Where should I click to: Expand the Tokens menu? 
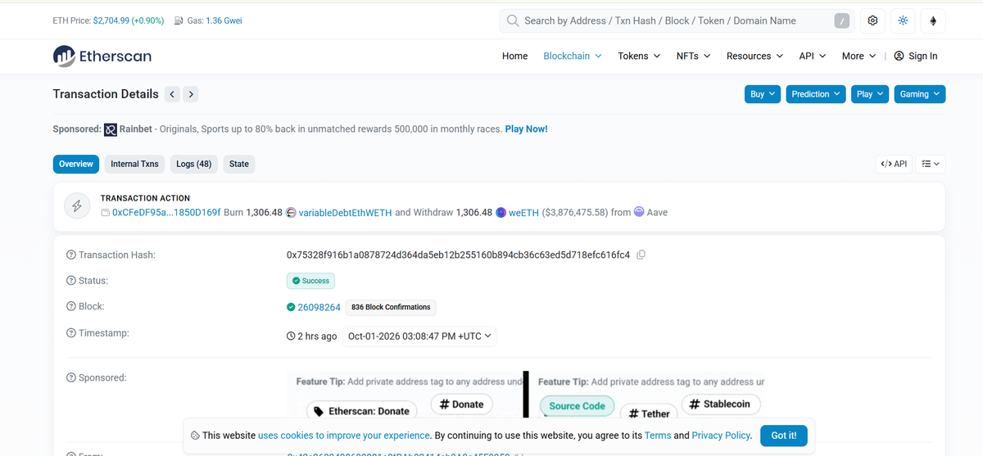[639, 56]
